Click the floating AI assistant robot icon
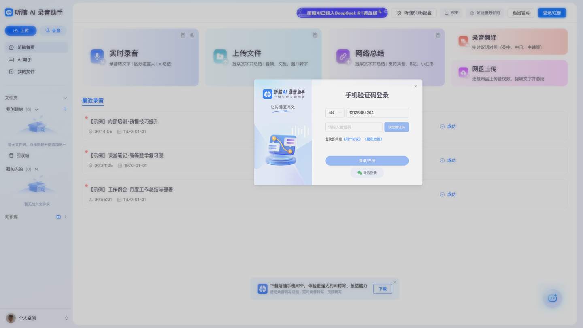583x328 pixels. 553,298
